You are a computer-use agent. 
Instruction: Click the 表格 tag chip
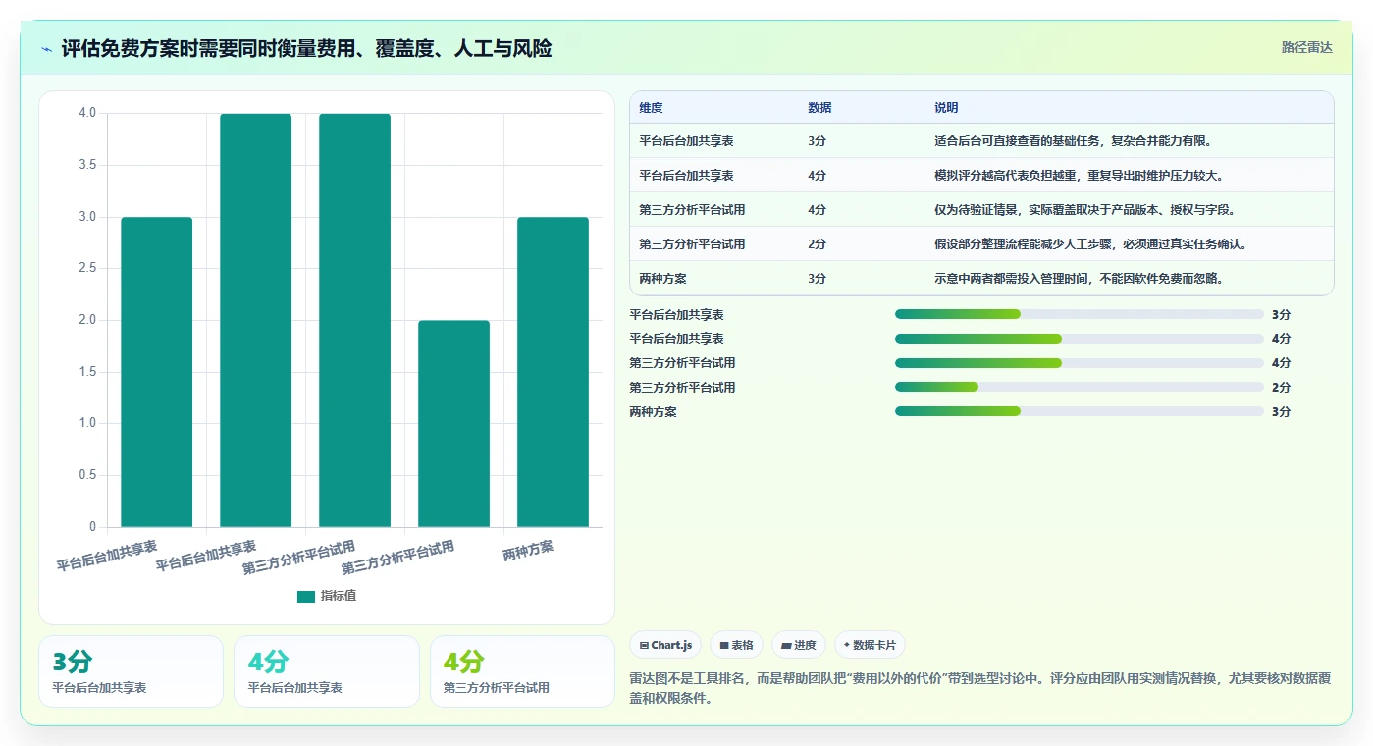(x=736, y=645)
